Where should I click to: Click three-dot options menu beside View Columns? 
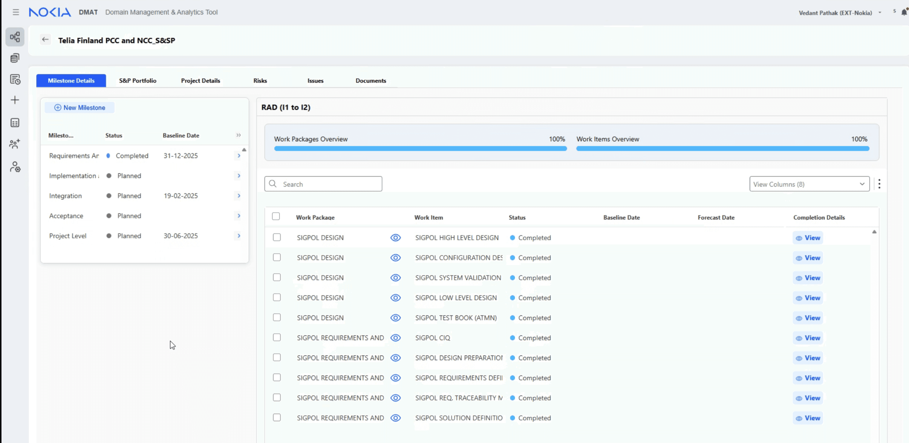pyautogui.click(x=879, y=184)
